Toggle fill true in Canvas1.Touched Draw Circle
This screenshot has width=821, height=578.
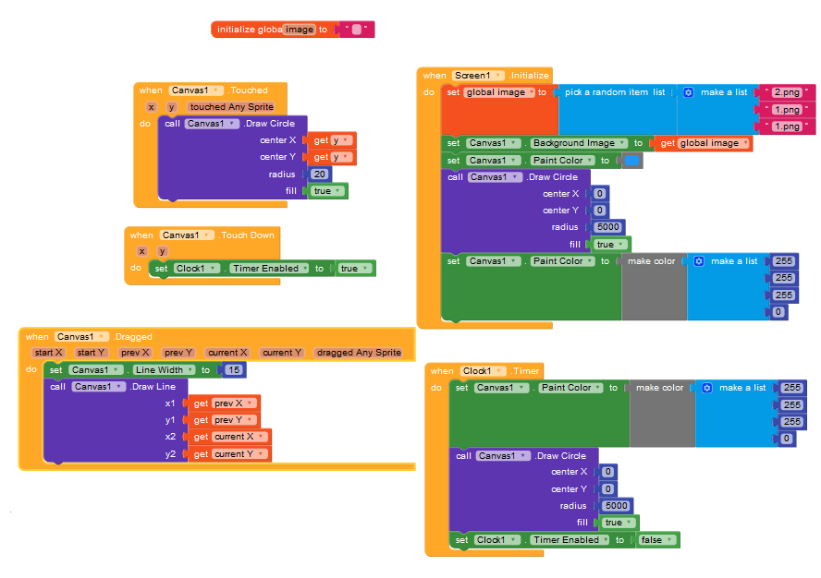click(x=328, y=191)
